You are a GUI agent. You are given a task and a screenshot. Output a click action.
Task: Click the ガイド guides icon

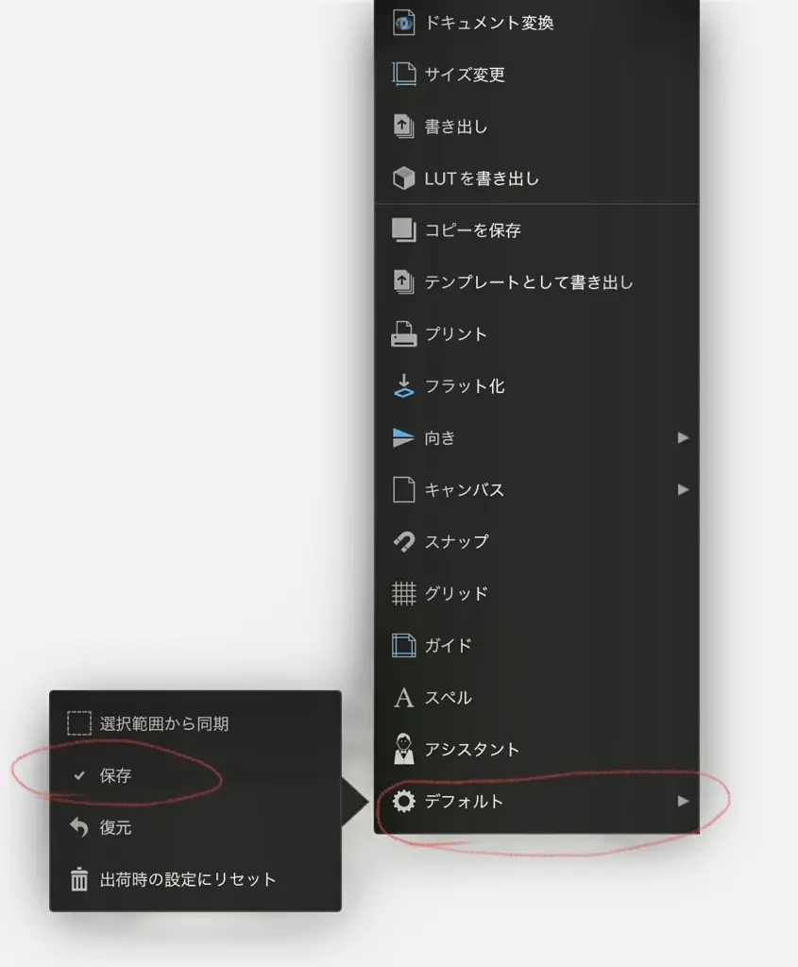coord(404,645)
